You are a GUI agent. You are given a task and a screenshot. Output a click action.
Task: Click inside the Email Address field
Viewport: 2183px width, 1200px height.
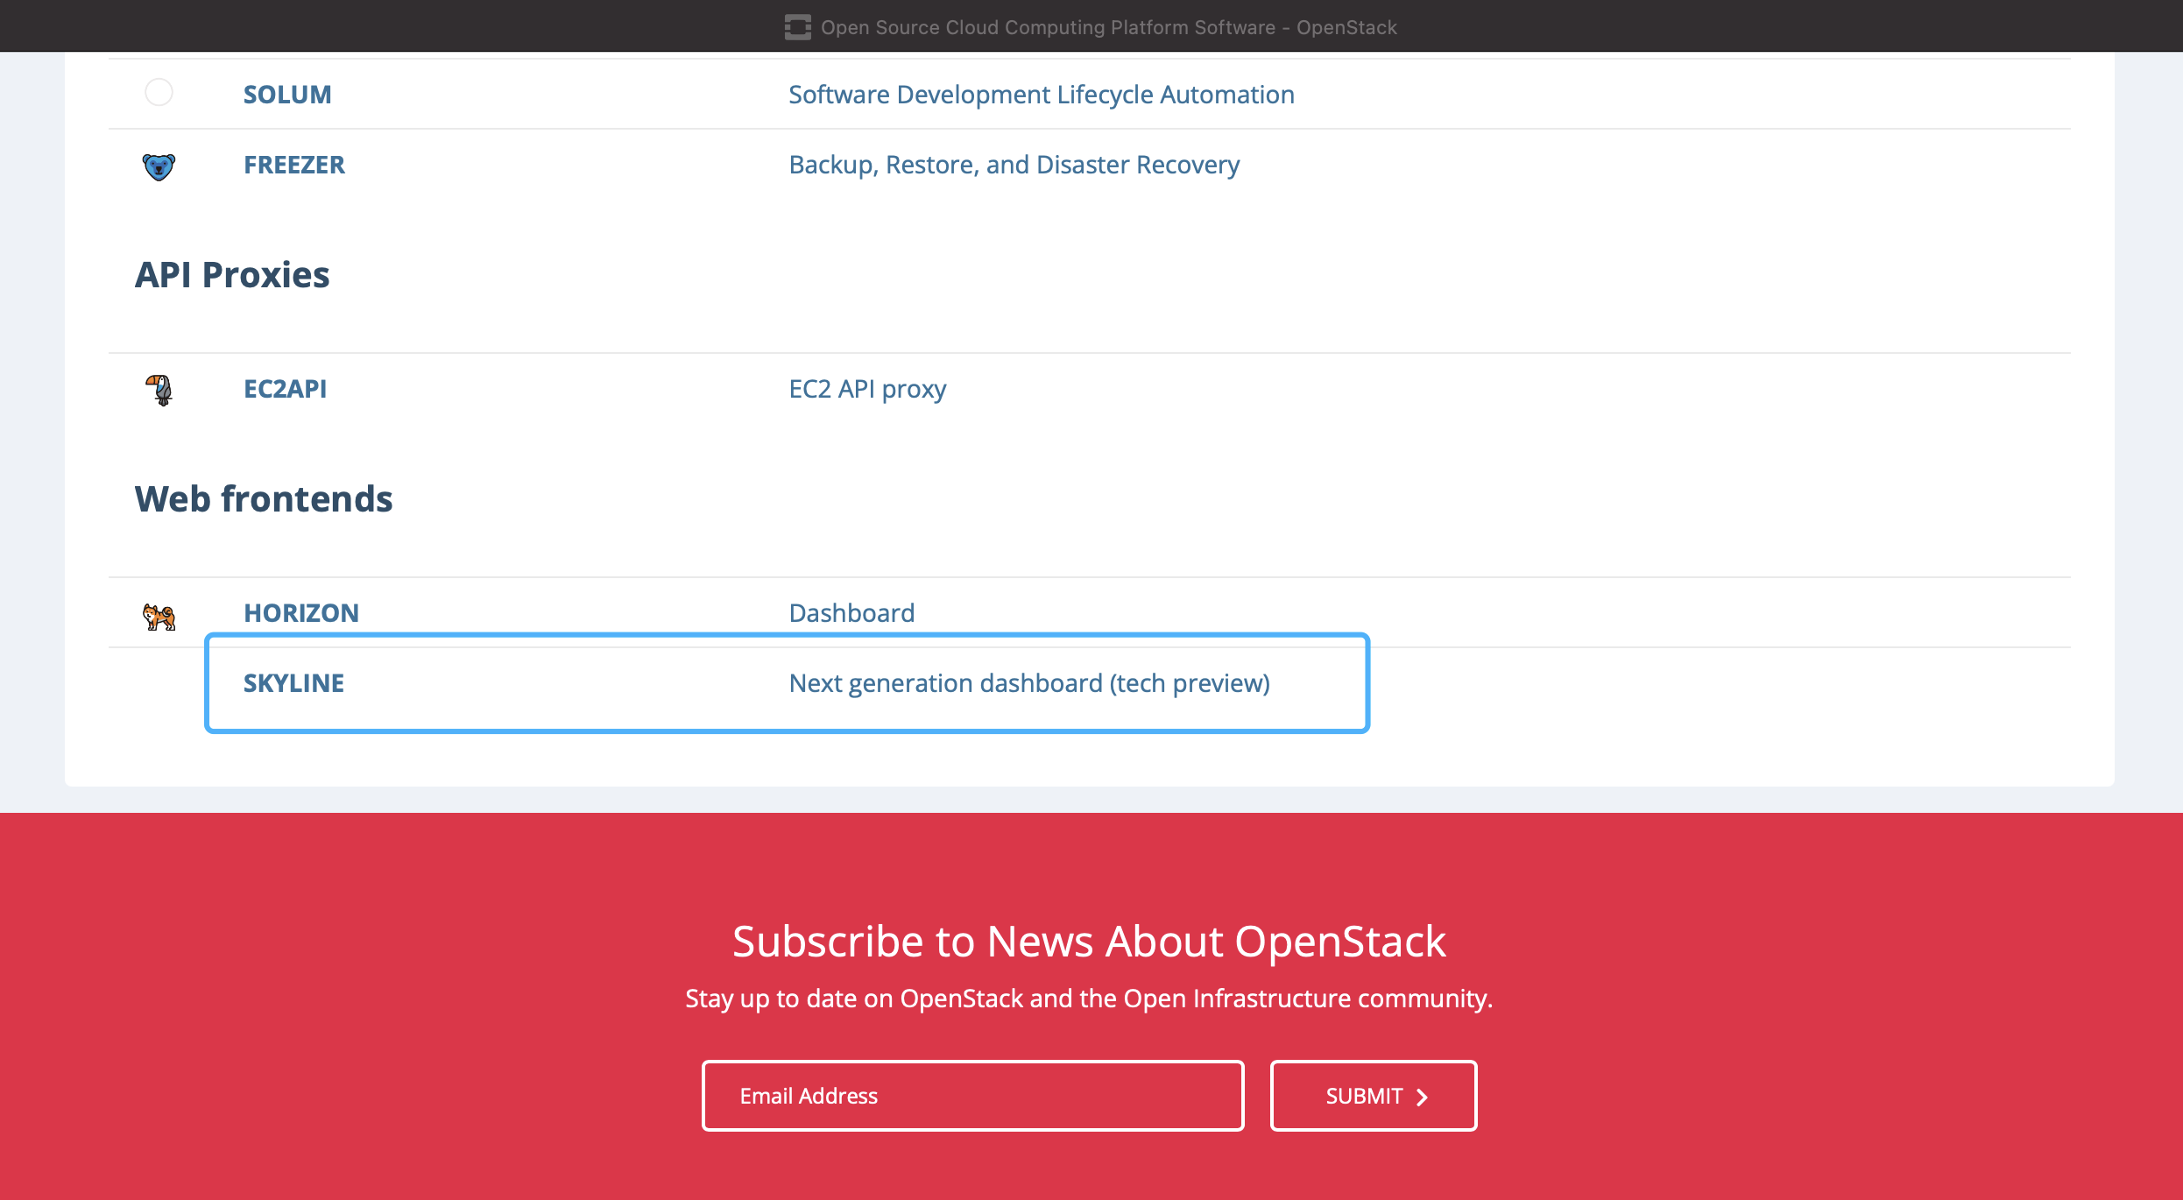click(972, 1096)
